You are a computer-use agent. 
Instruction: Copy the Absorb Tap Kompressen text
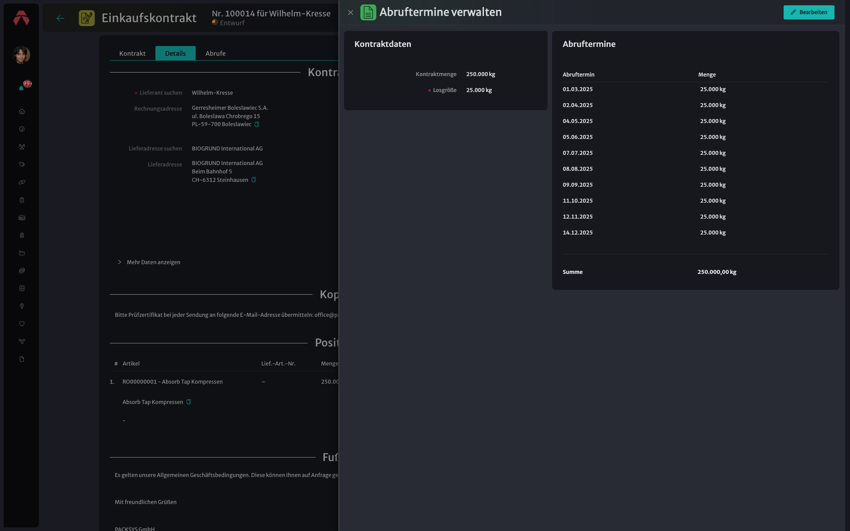tap(189, 402)
